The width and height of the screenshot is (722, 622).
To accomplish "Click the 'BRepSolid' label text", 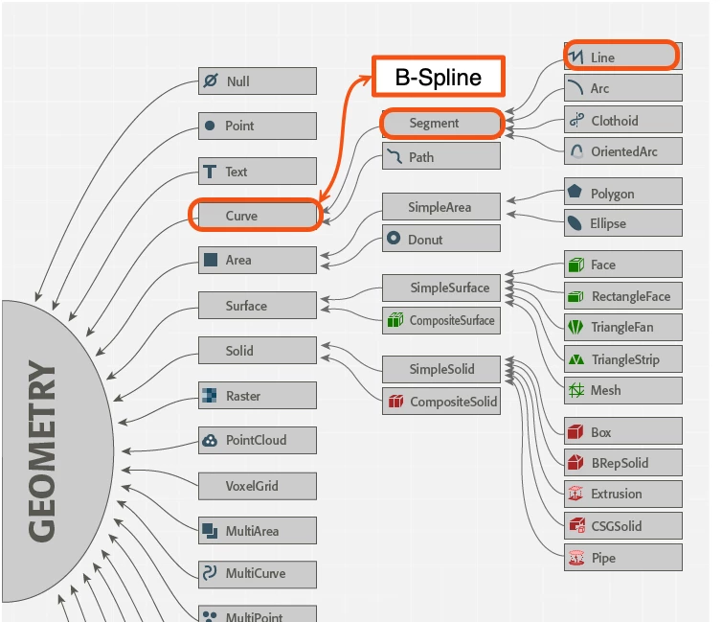I will (x=620, y=463).
